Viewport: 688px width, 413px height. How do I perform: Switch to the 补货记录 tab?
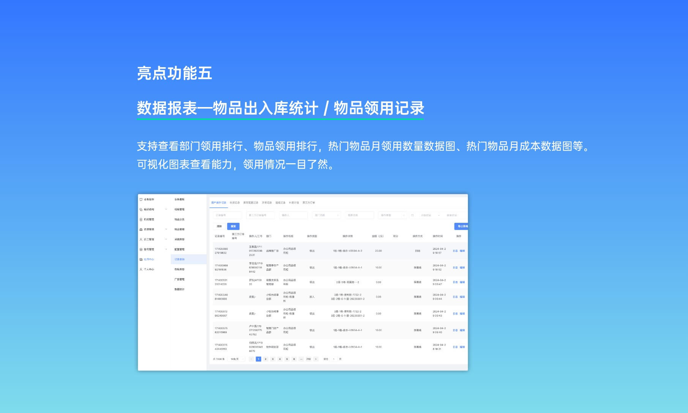tap(235, 203)
